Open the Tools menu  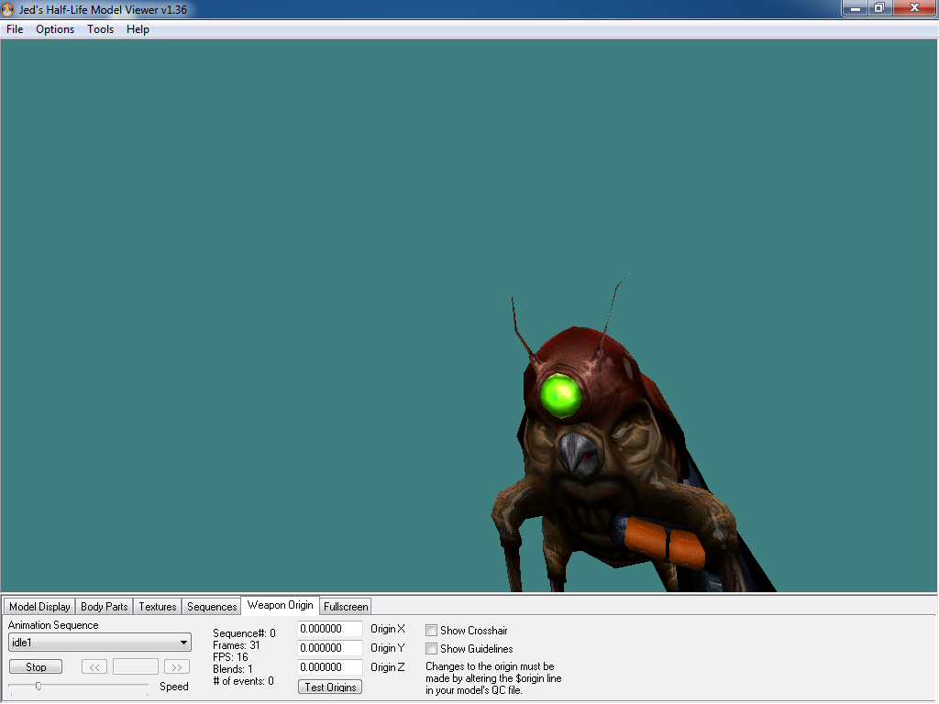100,29
